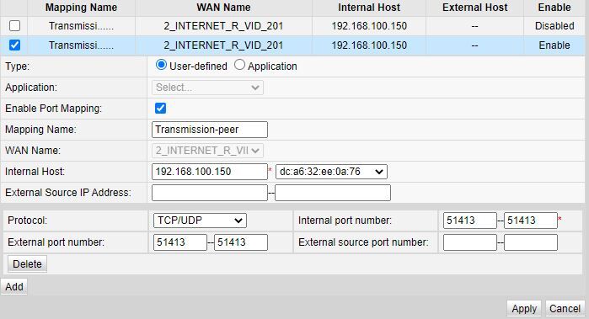Click the first External Source IP Address field
Screen dimensions: 589x319
click(x=210, y=193)
